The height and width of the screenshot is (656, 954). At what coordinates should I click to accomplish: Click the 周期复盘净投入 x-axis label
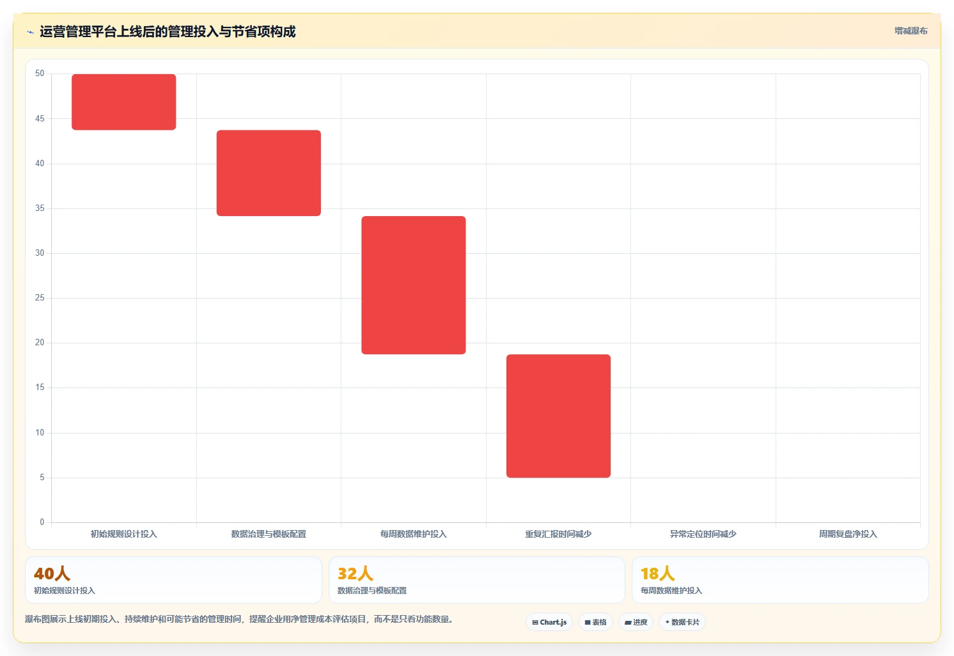(848, 534)
